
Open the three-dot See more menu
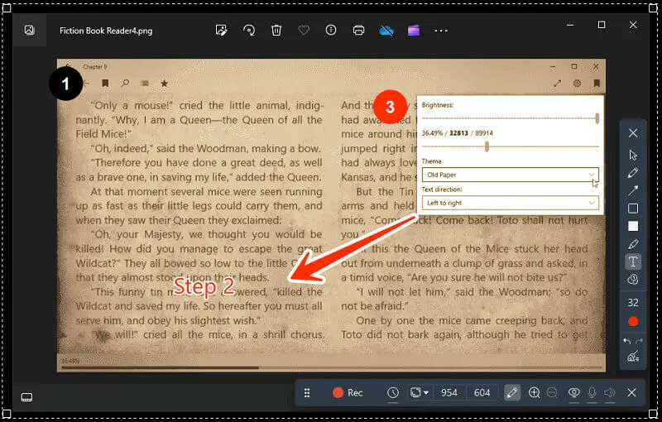click(x=441, y=31)
